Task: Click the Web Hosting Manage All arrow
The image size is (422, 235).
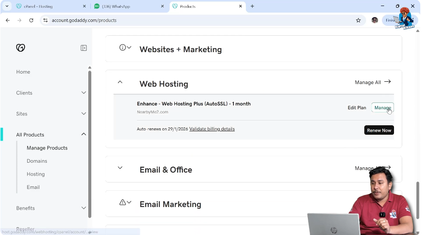Action: coord(387,82)
